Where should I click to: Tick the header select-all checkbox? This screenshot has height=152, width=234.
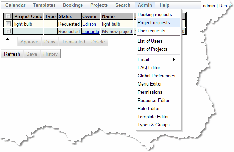[x=8, y=16]
